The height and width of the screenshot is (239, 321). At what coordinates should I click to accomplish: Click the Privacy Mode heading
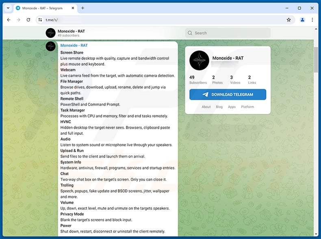(72, 214)
